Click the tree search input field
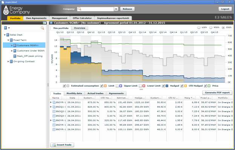Screen dimensions: 235x150 pyautogui.click(x=26, y=28)
